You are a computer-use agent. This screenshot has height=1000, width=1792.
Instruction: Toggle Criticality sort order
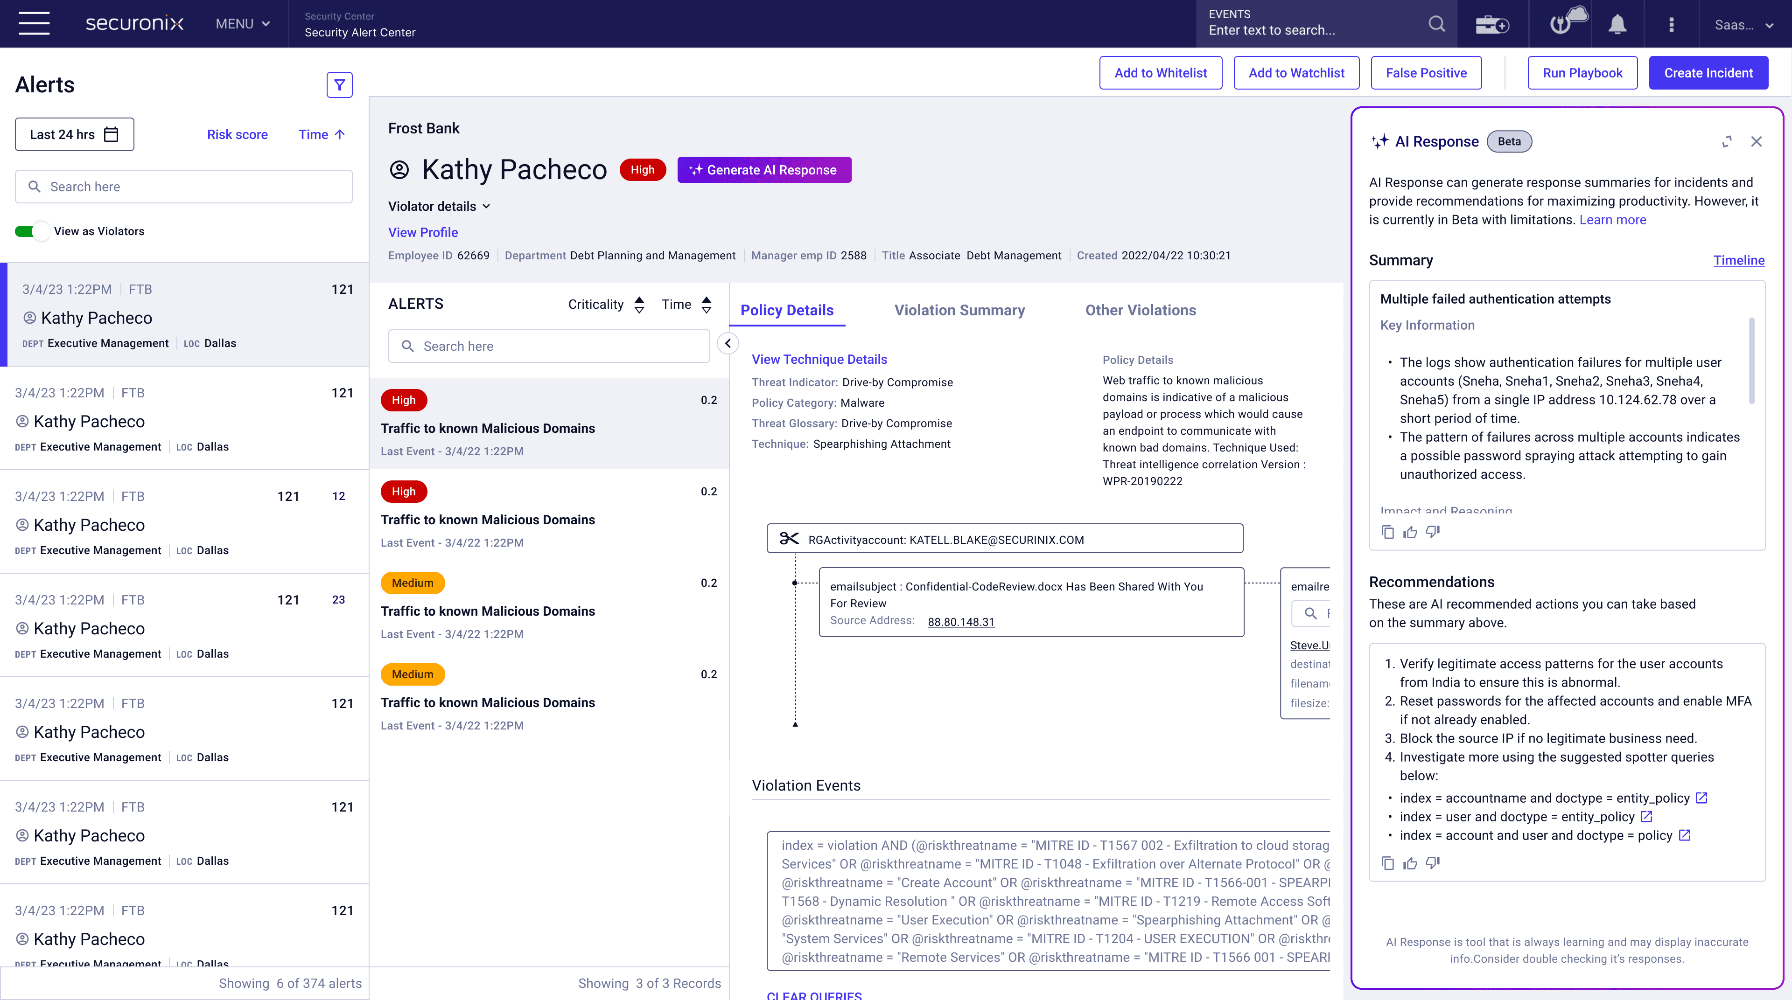(639, 305)
